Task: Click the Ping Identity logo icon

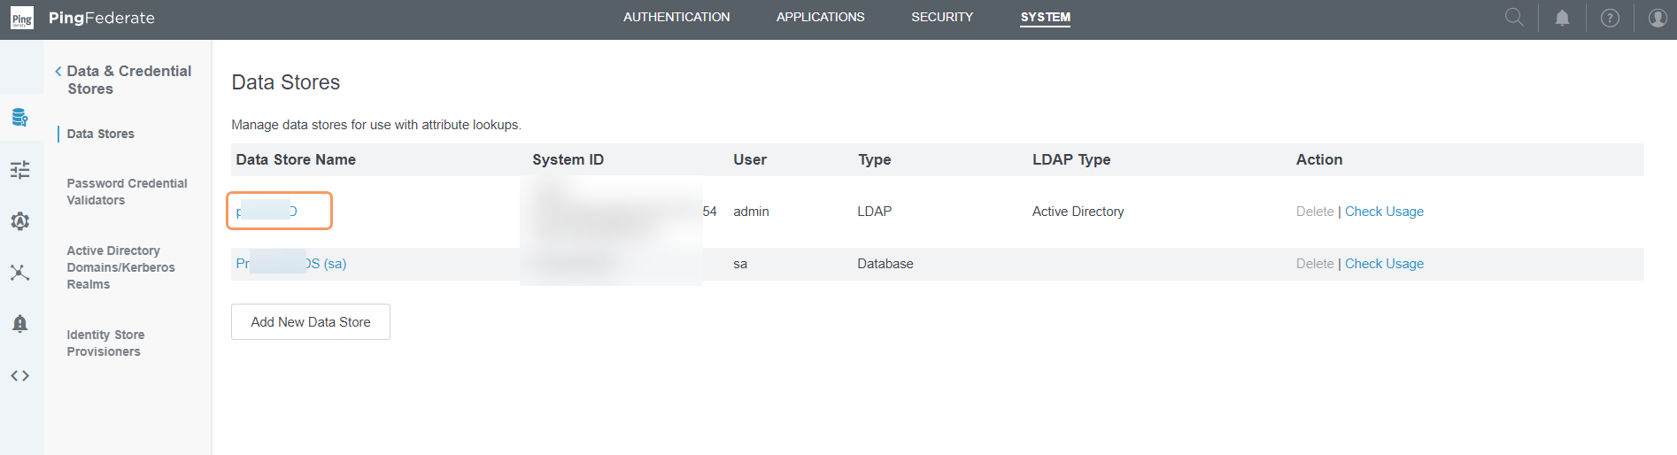Action: (x=21, y=18)
